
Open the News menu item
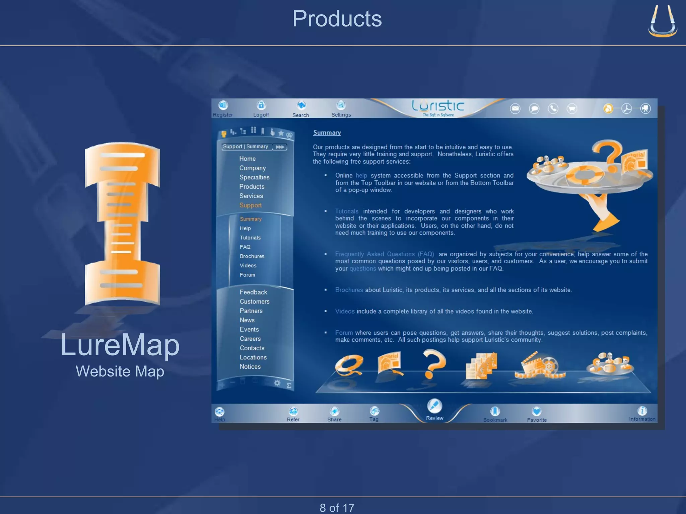click(247, 320)
